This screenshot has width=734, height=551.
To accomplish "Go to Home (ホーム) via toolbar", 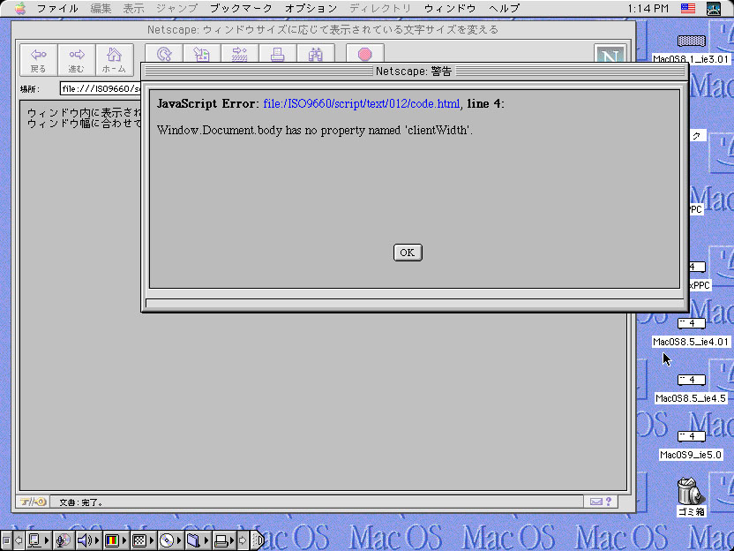I will point(114,60).
